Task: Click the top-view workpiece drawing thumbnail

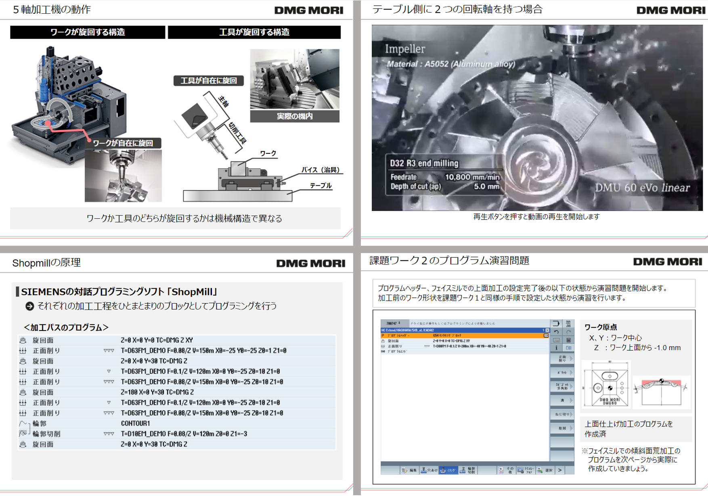Action: click(x=606, y=384)
